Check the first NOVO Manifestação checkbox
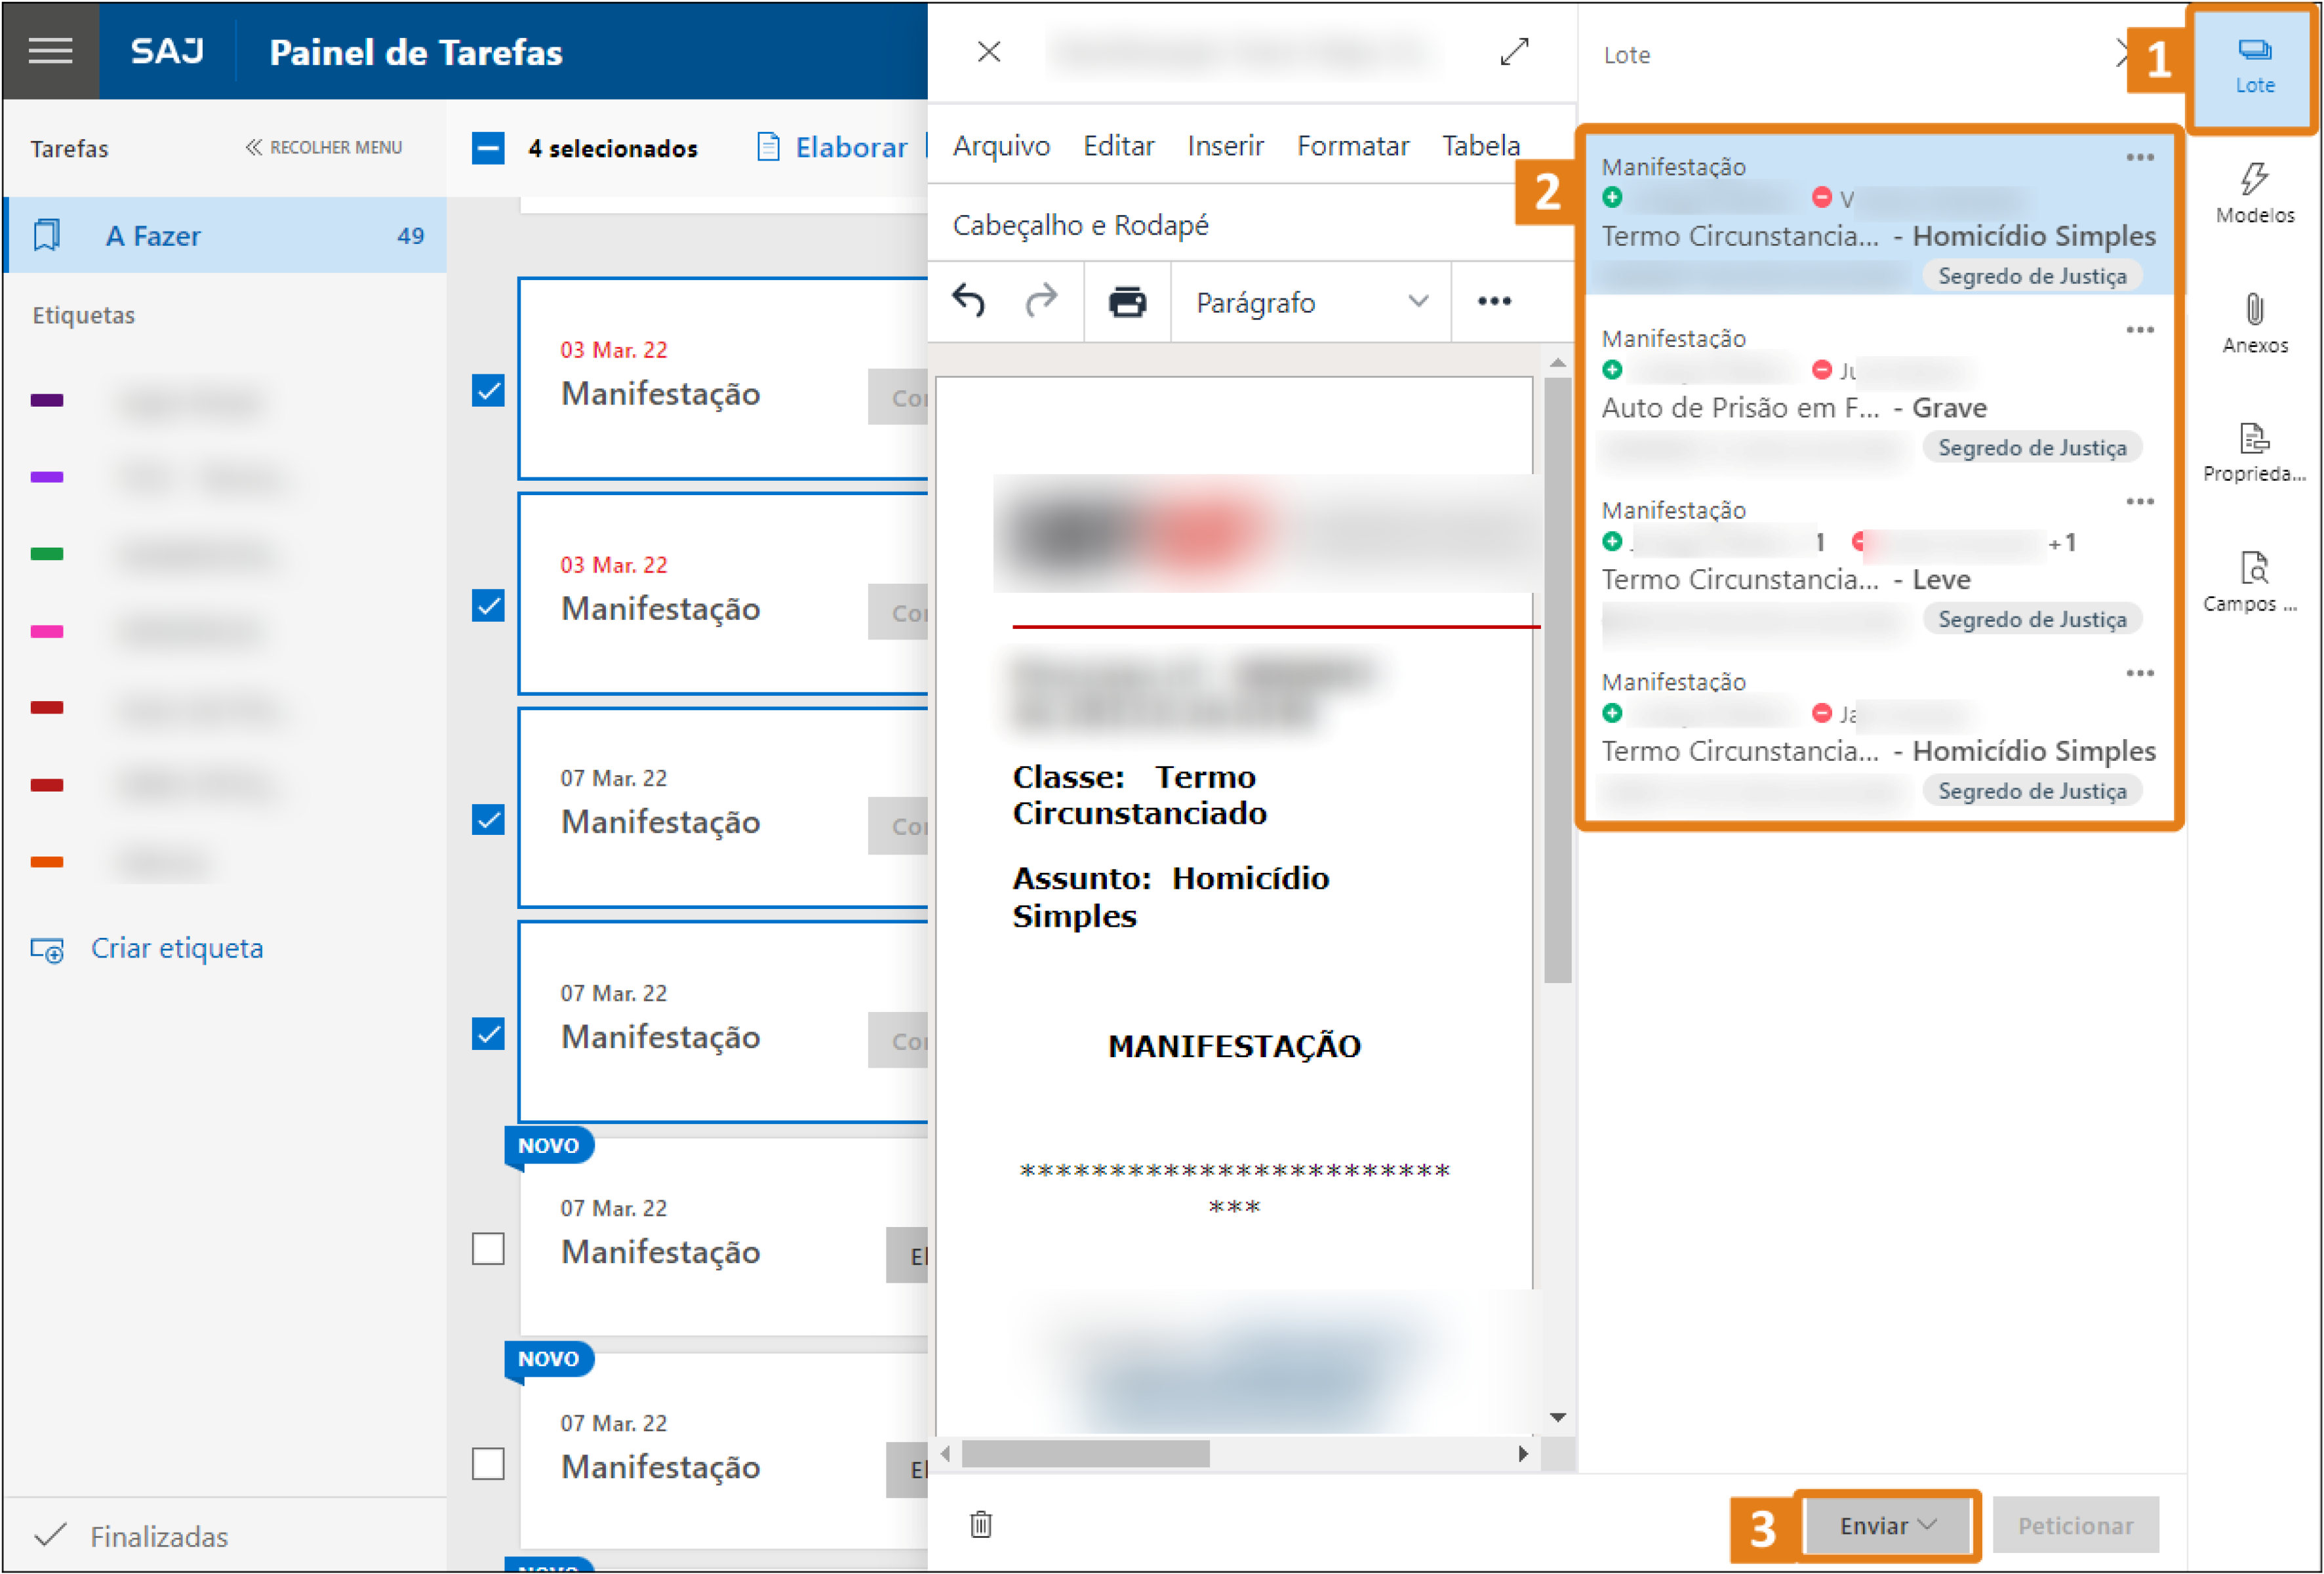The width and height of the screenshot is (2324, 1574). tap(488, 1248)
